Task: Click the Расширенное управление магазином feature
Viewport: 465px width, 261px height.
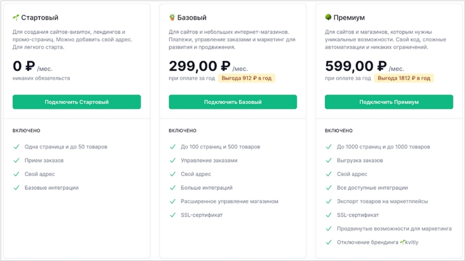Action: pyautogui.click(x=230, y=201)
